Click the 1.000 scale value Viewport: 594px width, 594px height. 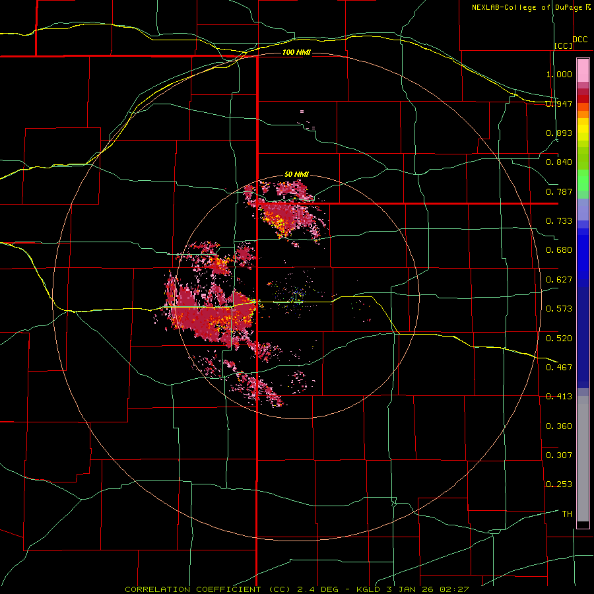coord(559,74)
